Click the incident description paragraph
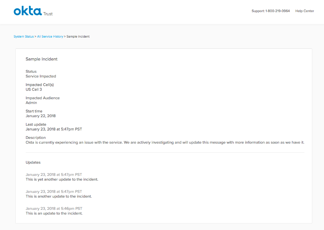Image resolution: width=324 pixels, height=230 pixels. (x=165, y=142)
